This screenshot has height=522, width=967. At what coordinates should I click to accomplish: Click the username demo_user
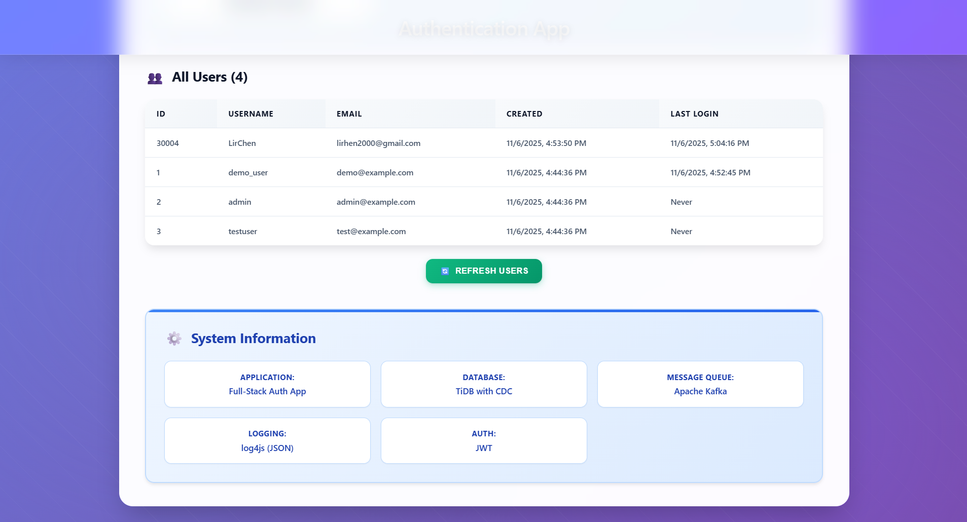click(248, 173)
